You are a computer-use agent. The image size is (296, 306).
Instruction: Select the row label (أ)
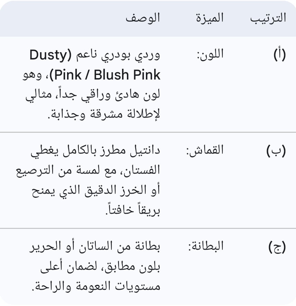pyautogui.click(x=279, y=55)
